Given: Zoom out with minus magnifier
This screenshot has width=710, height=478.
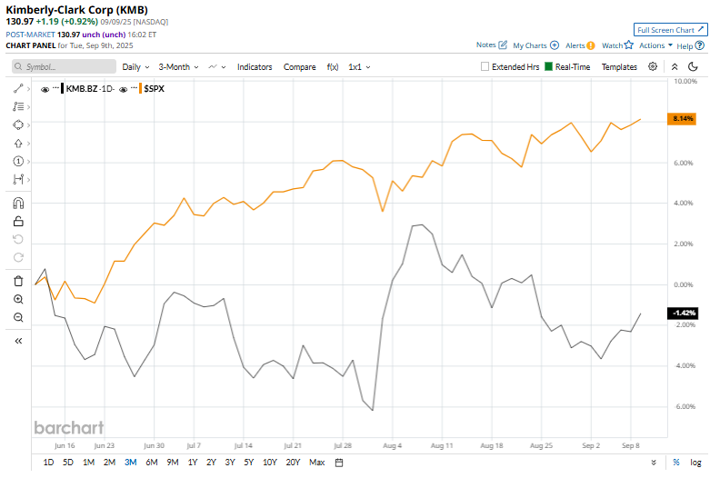Looking at the screenshot, I should click(x=18, y=317).
